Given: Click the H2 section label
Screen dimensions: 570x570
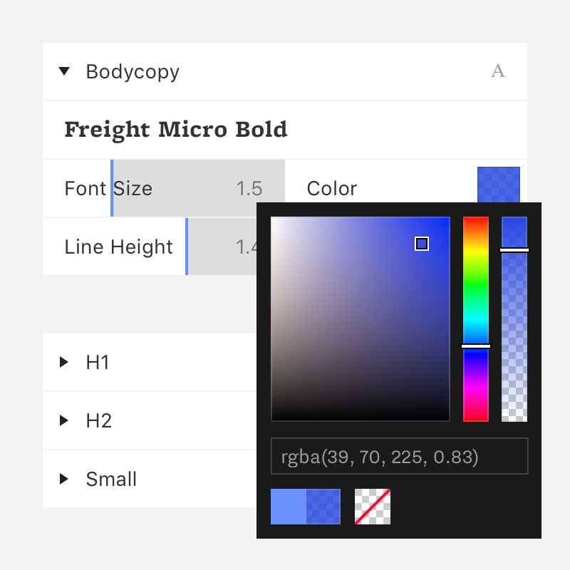Looking at the screenshot, I should click(x=98, y=421).
